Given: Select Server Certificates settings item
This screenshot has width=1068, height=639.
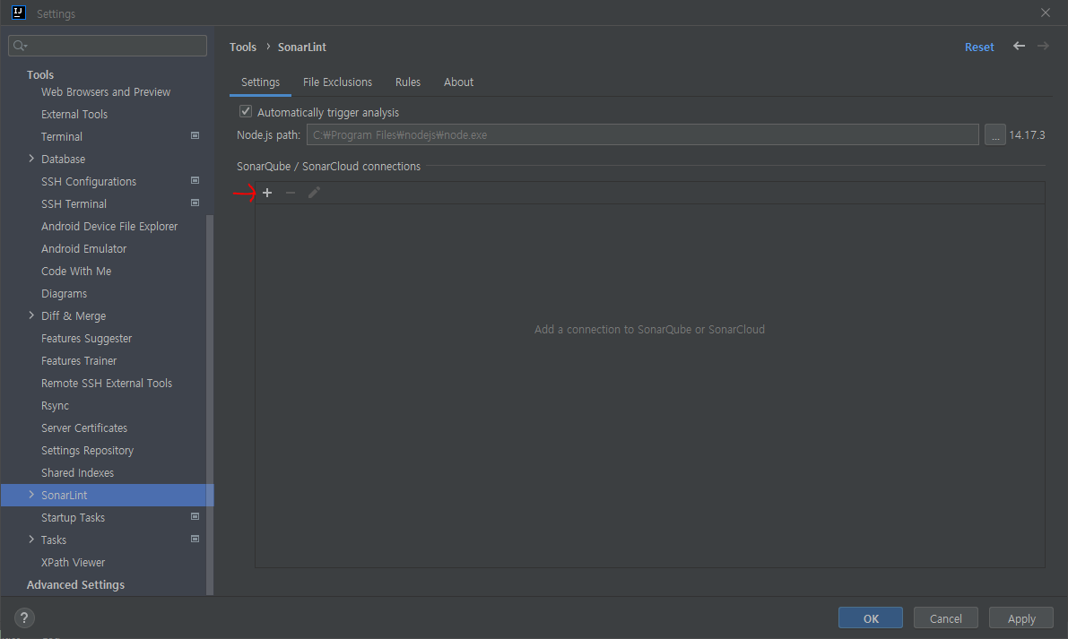Looking at the screenshot, I should point(83,428).
